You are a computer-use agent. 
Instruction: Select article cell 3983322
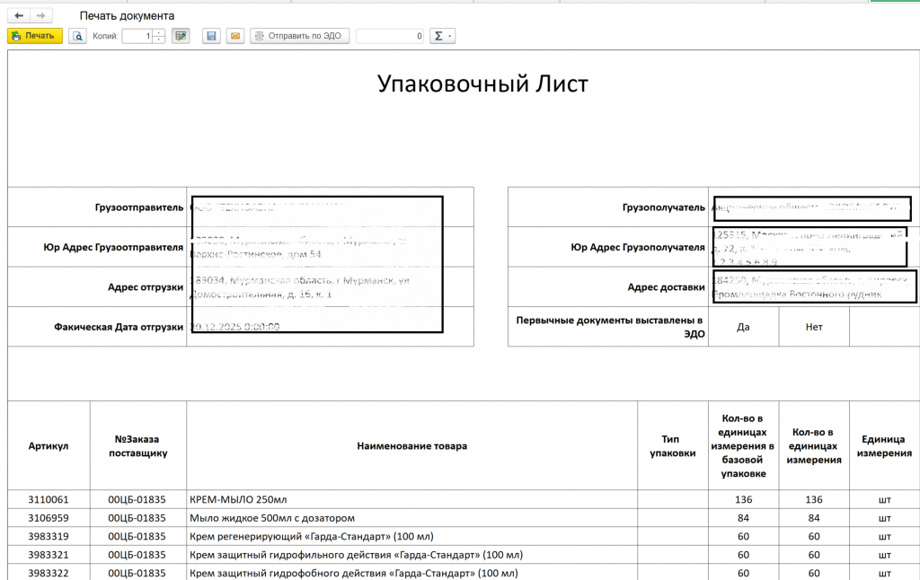click(x=49, y=573)
